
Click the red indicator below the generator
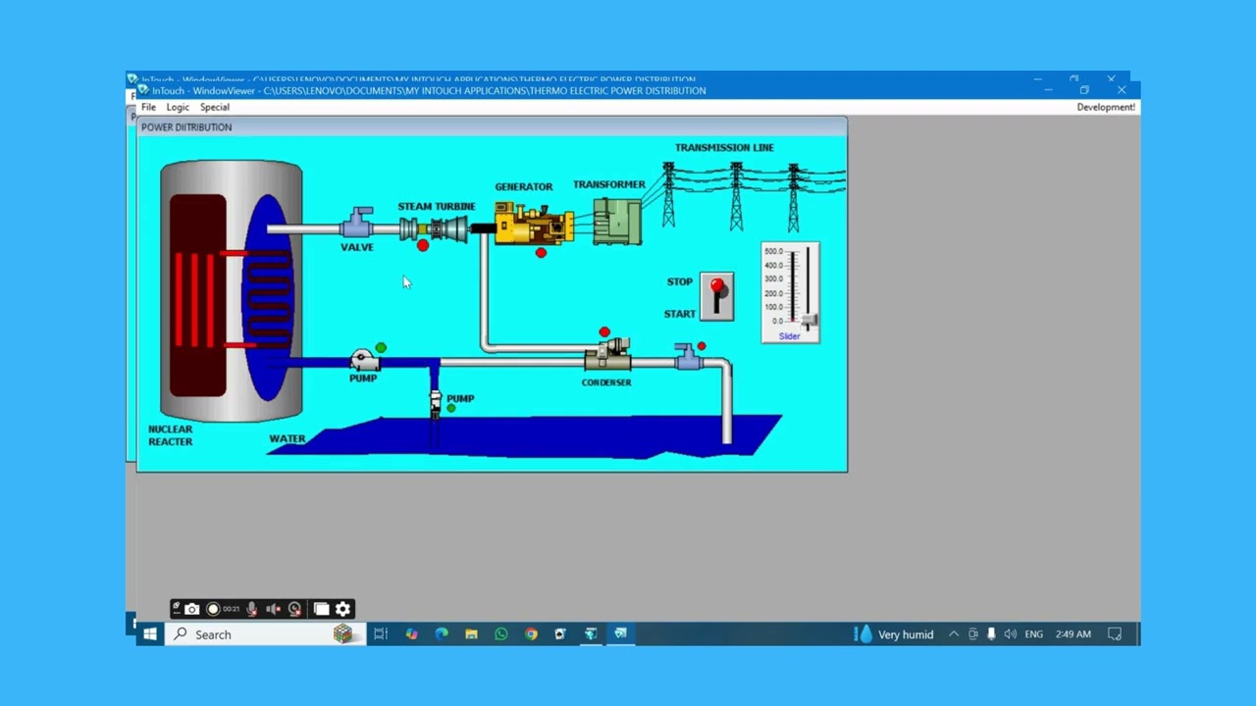(x=541, y=253)
